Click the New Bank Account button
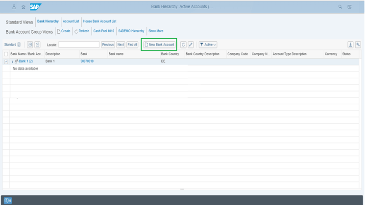The height and width of the screenshot is (205, 365). [x=159, y=45]
